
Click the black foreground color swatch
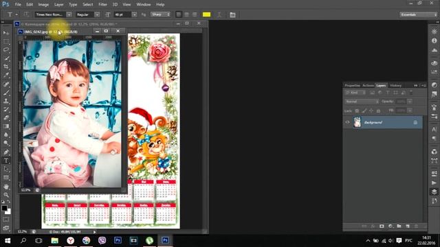4,208
